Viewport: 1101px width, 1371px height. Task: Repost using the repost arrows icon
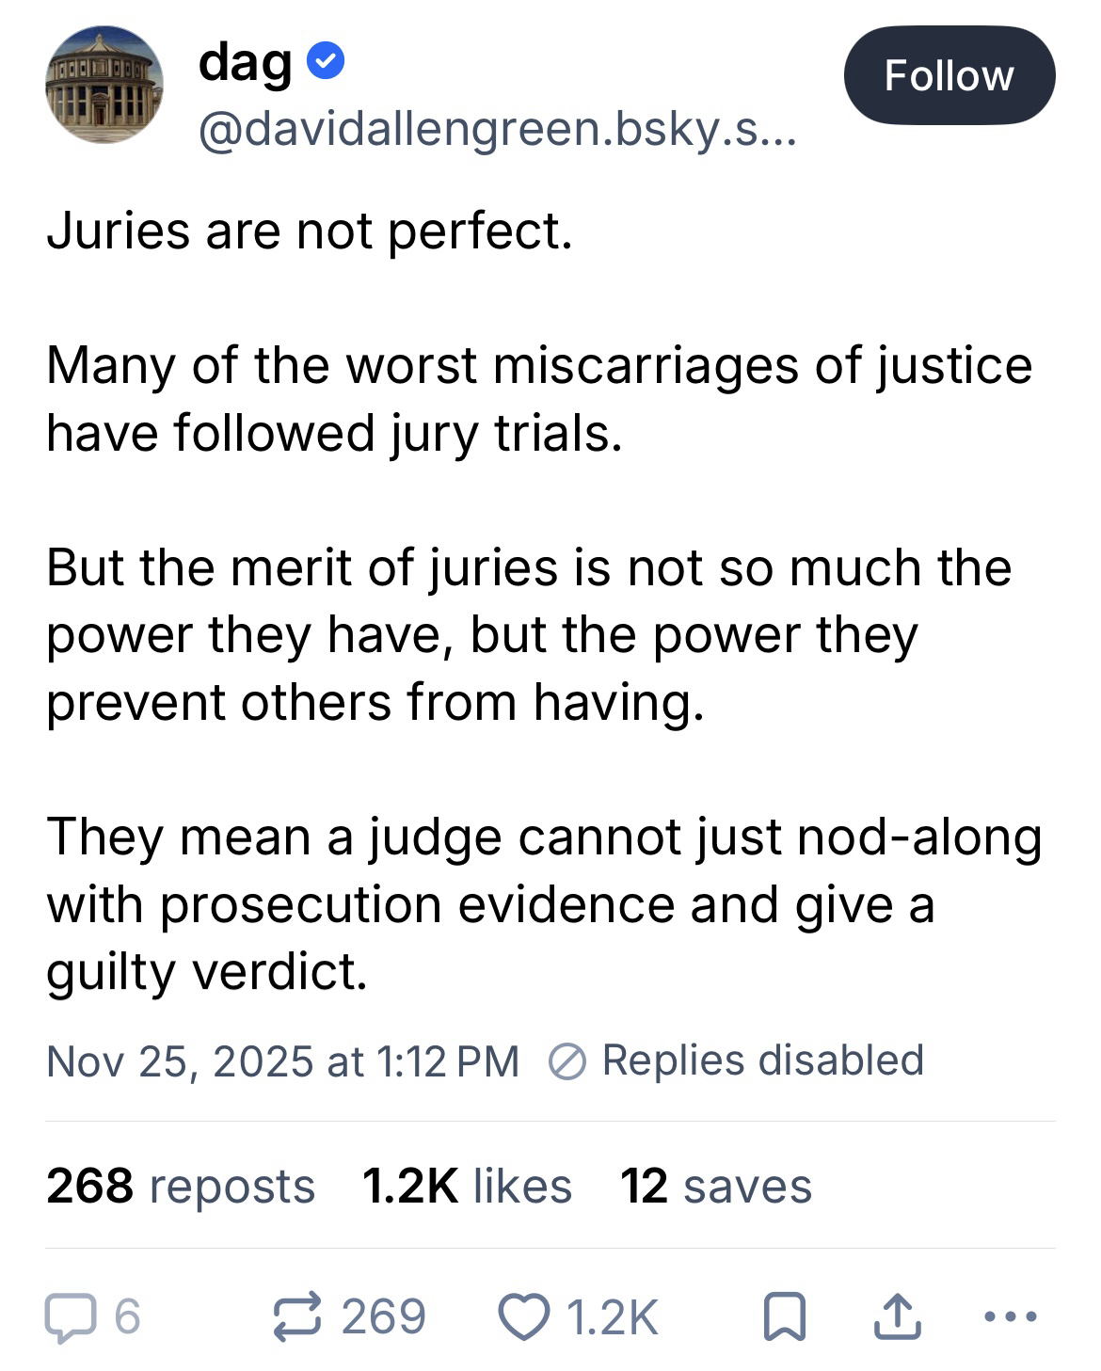298,1316
